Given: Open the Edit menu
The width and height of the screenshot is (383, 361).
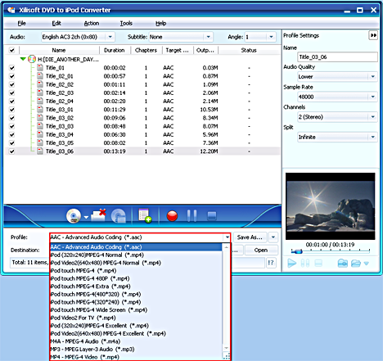Looking at the screenshot, I should 56,24.
